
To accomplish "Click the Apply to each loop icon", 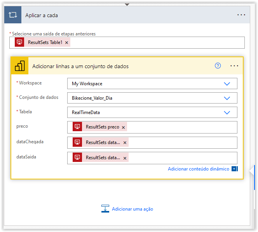I will [13, 15].
